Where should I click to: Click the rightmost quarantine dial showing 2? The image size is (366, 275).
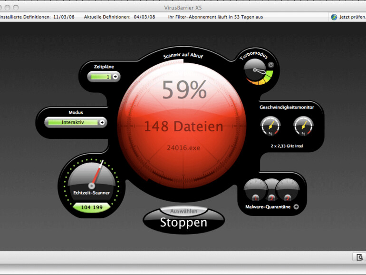click(x=288, y=190)
